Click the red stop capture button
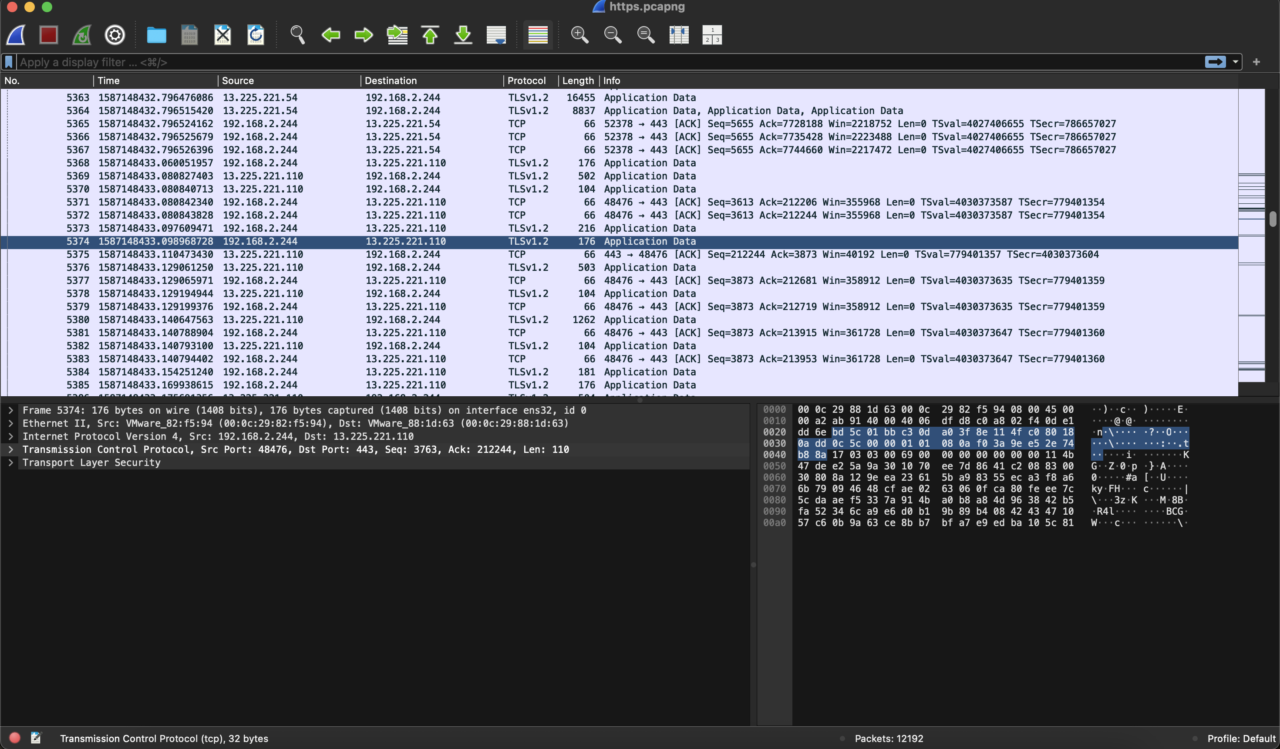The height and width of the screenshot is (749, 1280). click(x=49, y=35)
